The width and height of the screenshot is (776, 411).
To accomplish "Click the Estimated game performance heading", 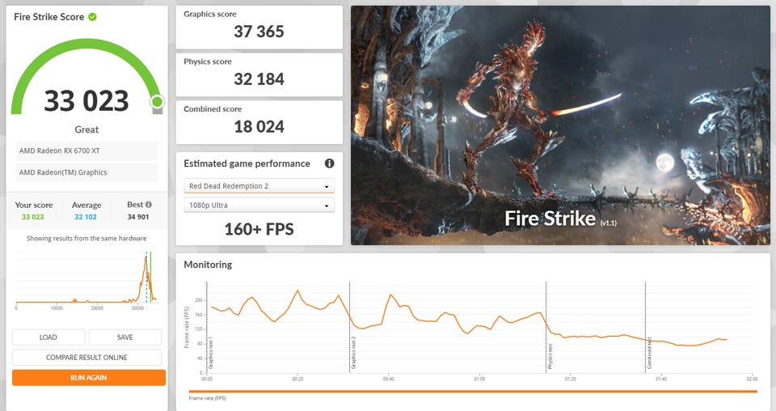I will pos(247,163).
